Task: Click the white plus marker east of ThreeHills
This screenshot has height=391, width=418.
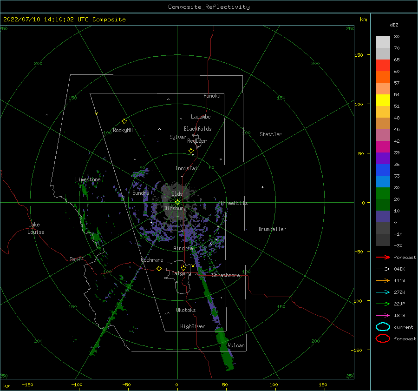Action: click(262, 187)
